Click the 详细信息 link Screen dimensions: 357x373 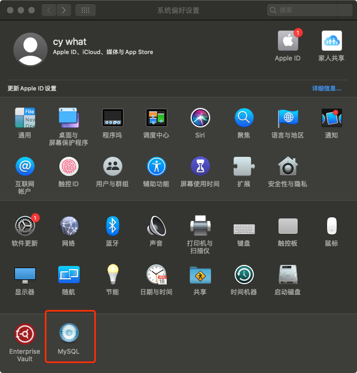(327, 88)
